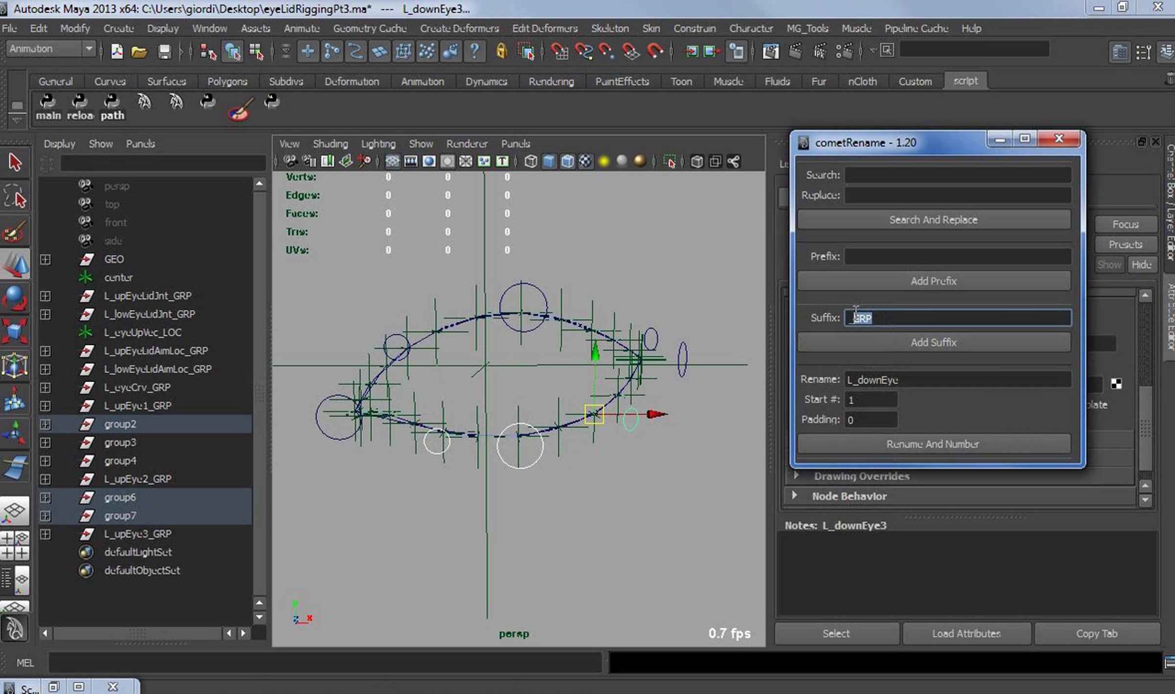
Task: Click Load Attributes in Attribute Editor
Action: tap(967, 633)
